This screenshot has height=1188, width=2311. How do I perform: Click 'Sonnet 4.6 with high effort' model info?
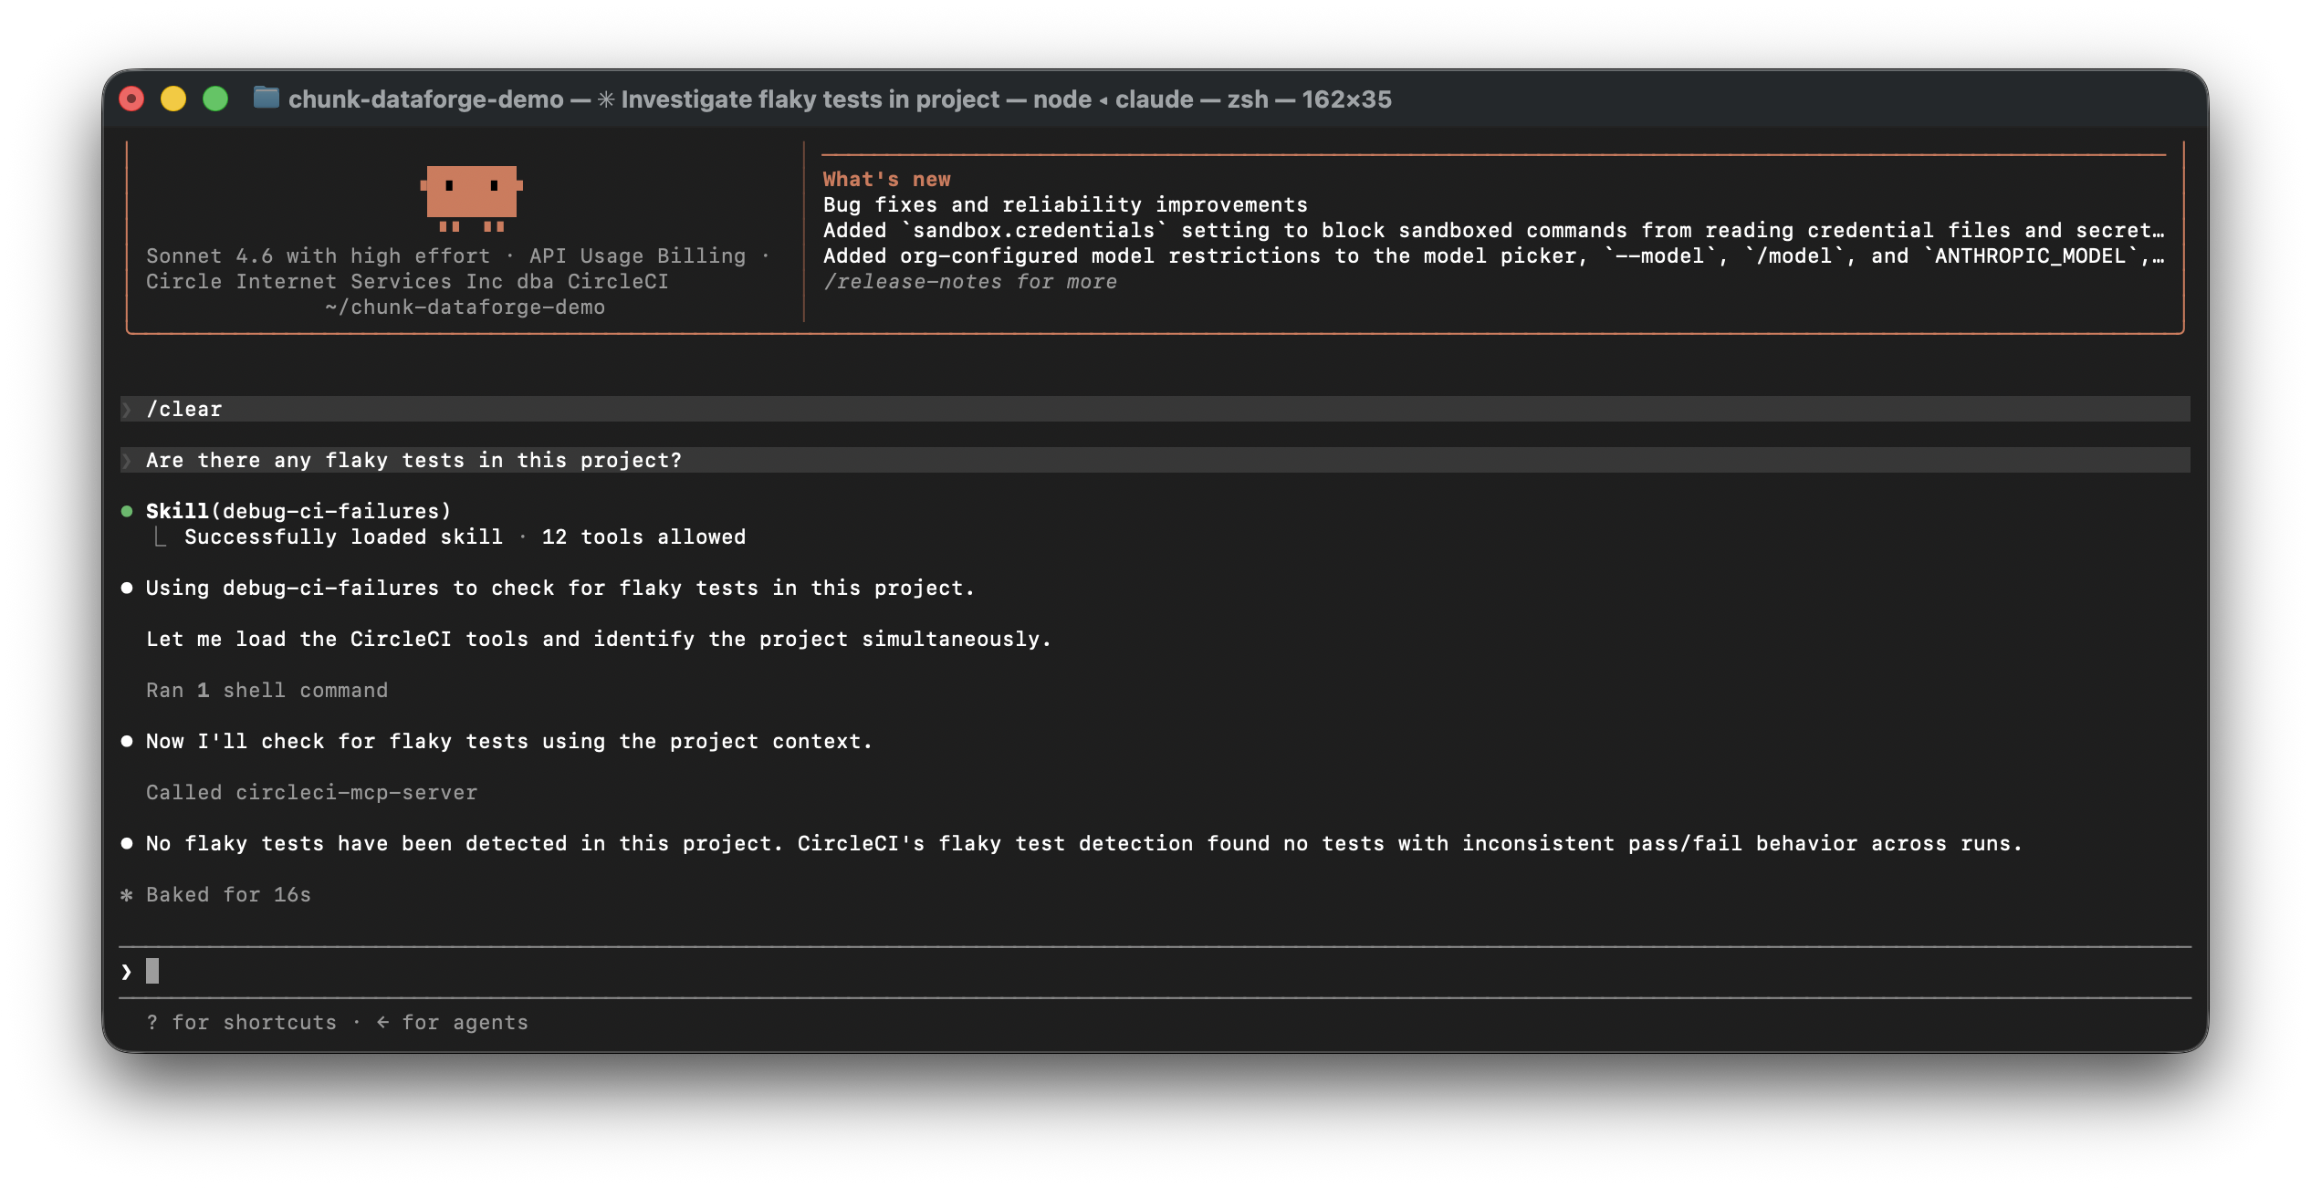pyautogui.click(x=318, y=256)
